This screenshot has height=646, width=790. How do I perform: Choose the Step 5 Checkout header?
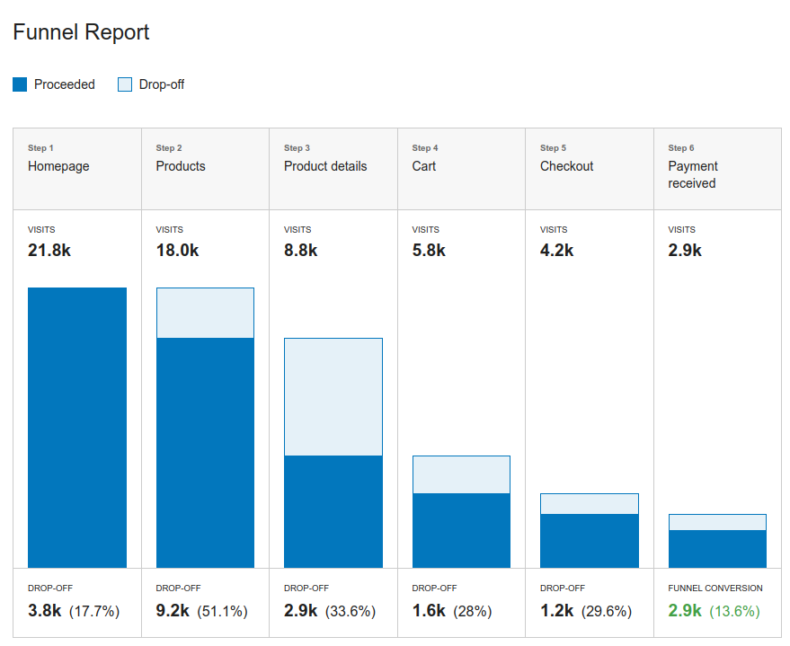tap(590, 168)
